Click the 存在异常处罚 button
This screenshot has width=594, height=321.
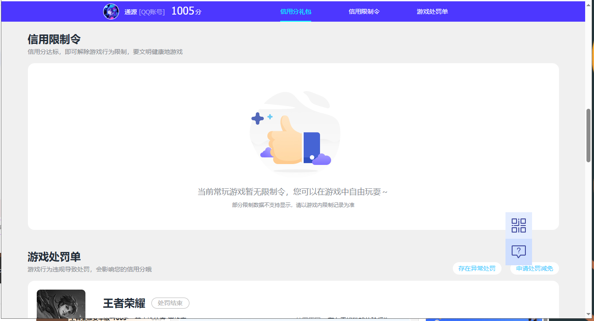point(477,268)
